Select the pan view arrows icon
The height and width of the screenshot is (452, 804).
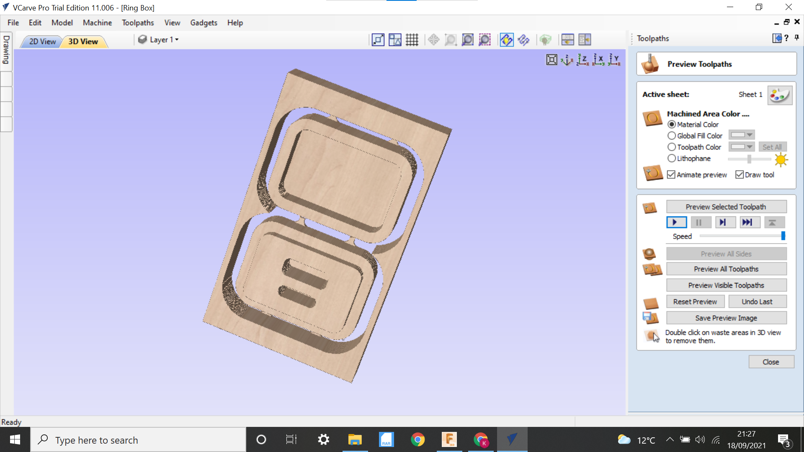tap(433, 40)
